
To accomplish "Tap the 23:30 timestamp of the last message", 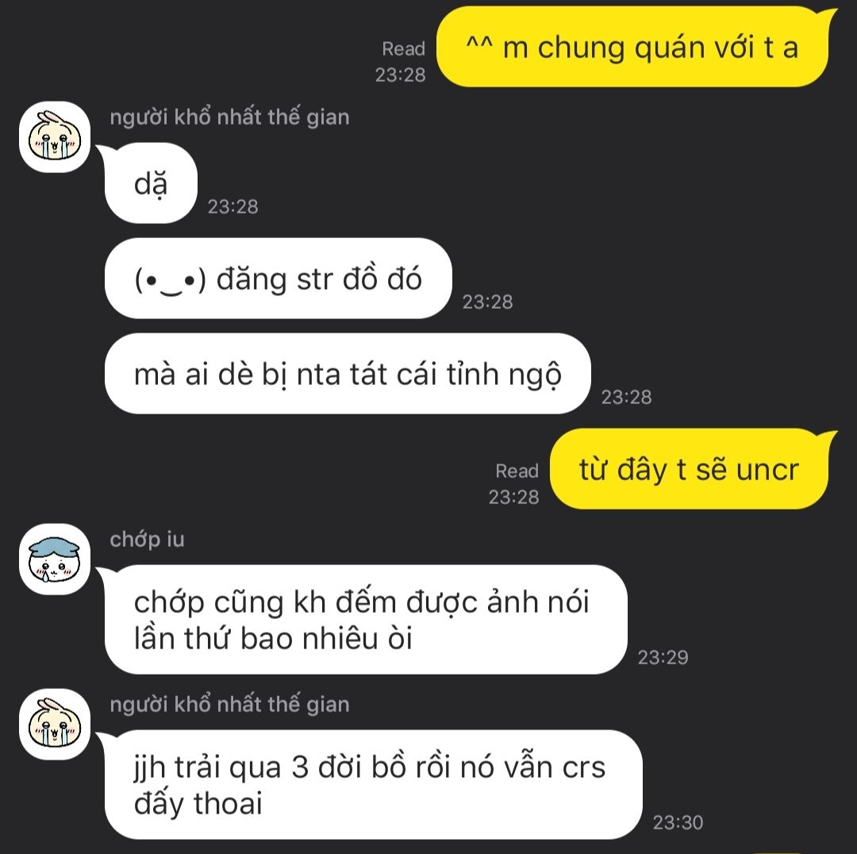I will 678,822.
